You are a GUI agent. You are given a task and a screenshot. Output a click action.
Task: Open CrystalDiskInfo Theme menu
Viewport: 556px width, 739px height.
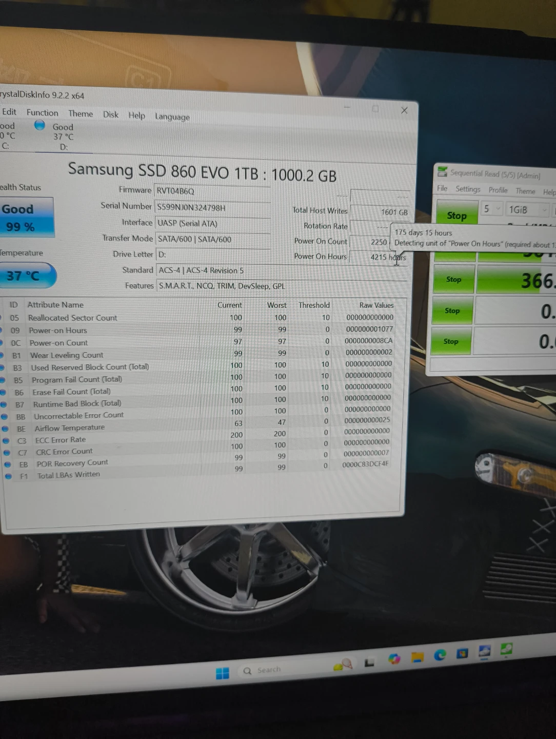[81, 114]
